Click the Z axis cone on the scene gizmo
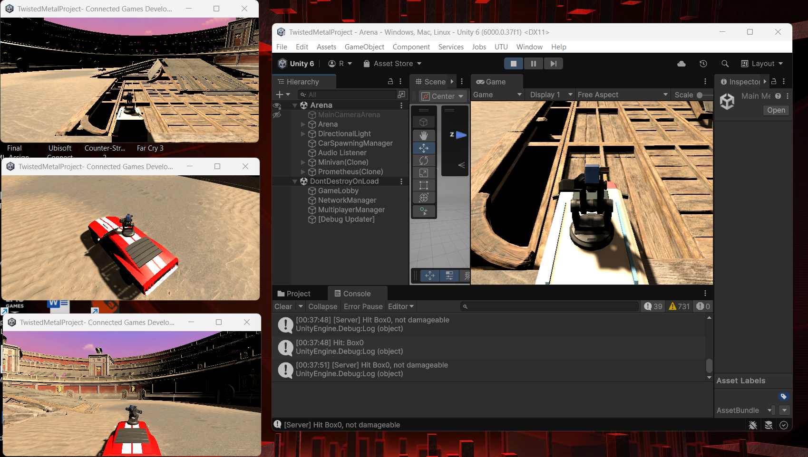The image size is (808, 457). point(461,135)
